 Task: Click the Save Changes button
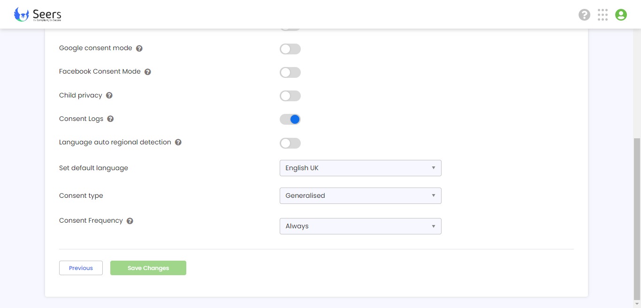point(148,268)
